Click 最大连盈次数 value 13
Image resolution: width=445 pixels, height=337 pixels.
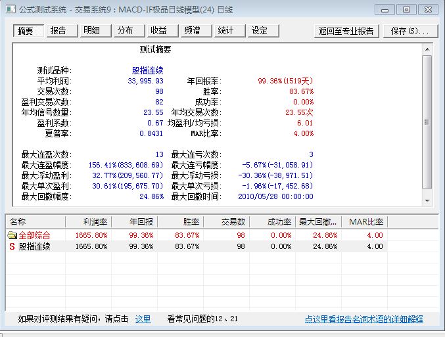point(160,154)
